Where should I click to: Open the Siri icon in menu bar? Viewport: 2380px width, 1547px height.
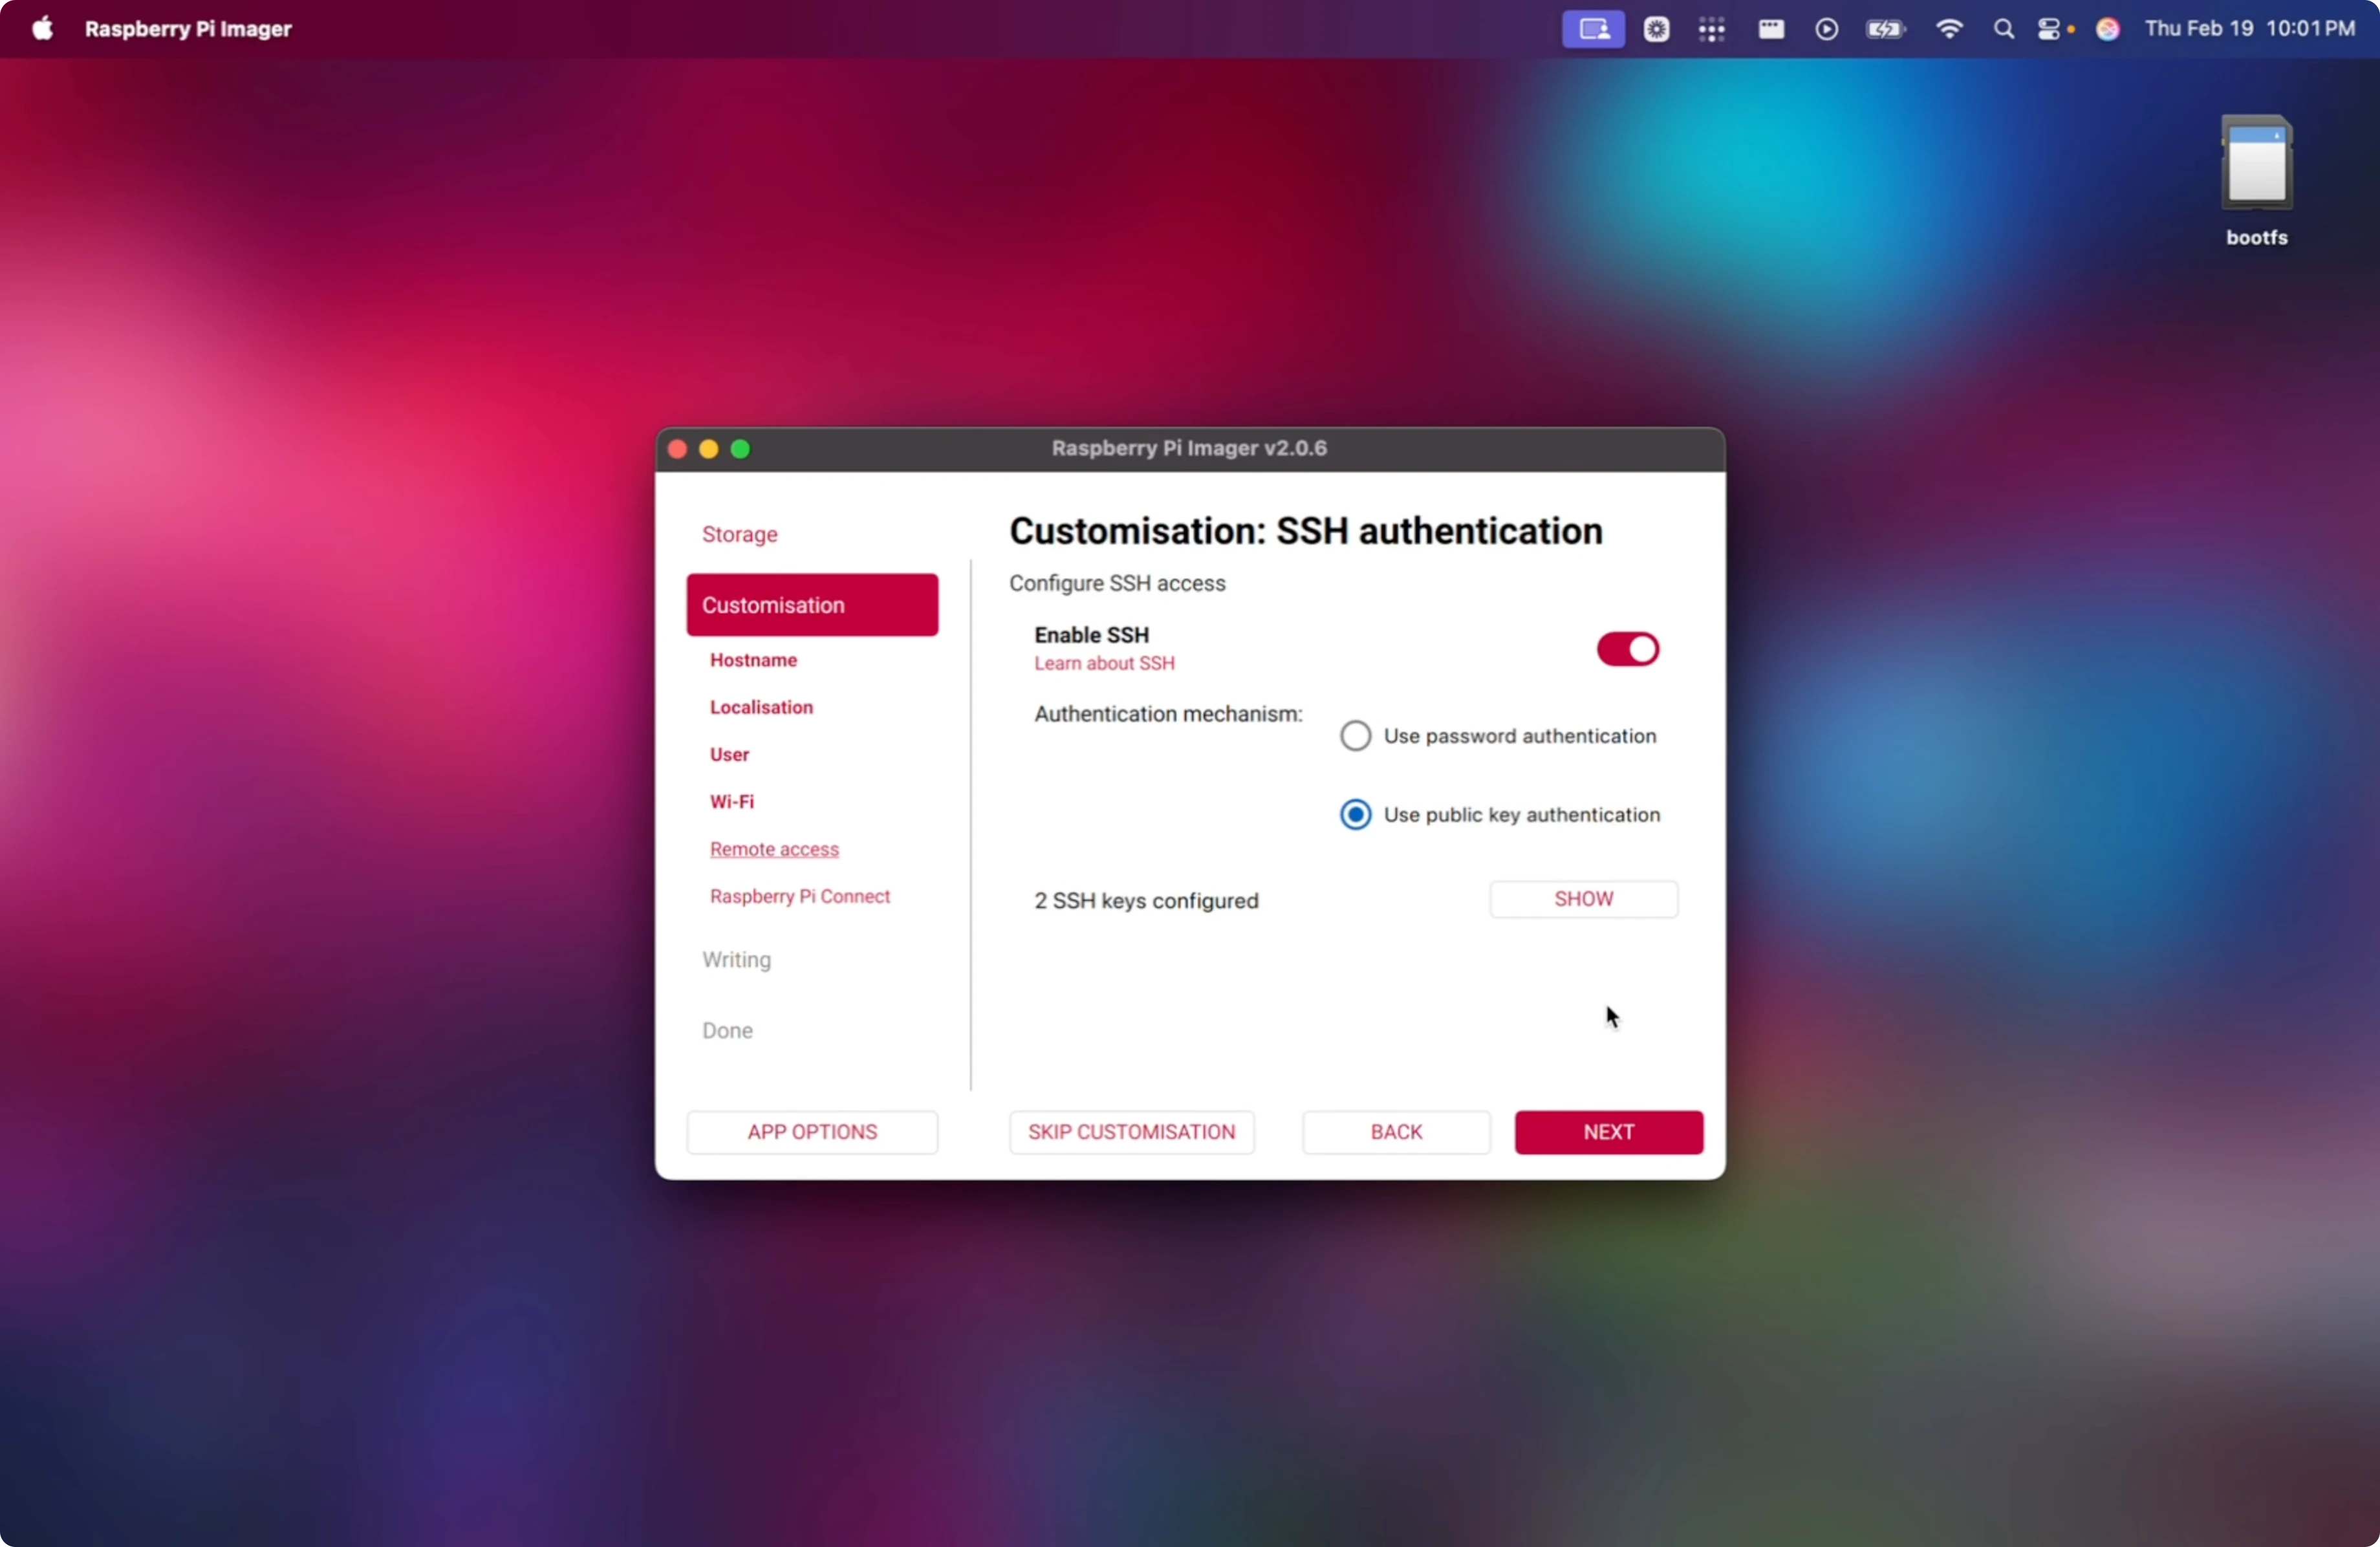(2107, 29)
